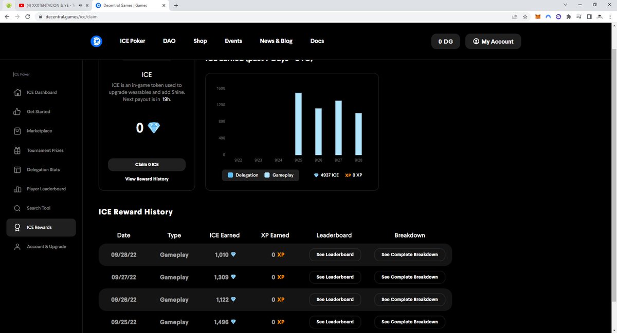See Leaderboard for 09/26/22
Viewport: 617px width, 333px height.
[335, 300]
